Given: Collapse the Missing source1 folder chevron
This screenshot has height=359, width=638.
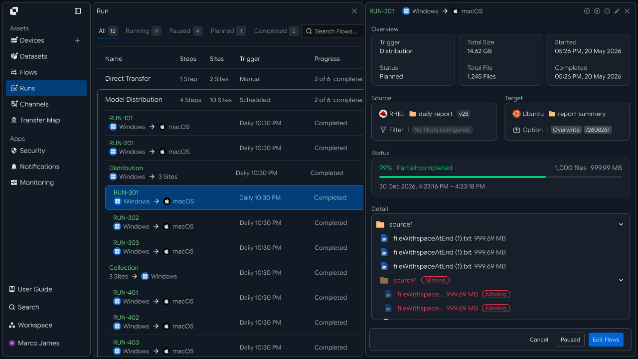Looking at the screenshot, I should coord(621,280).
